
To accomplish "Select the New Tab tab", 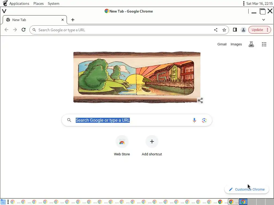I will [35, 20].
